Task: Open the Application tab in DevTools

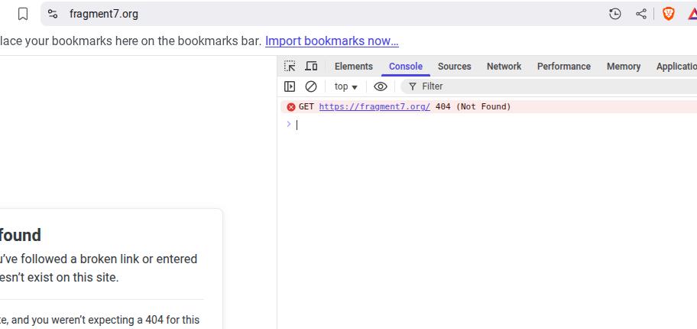Action: tap(676, 67)
